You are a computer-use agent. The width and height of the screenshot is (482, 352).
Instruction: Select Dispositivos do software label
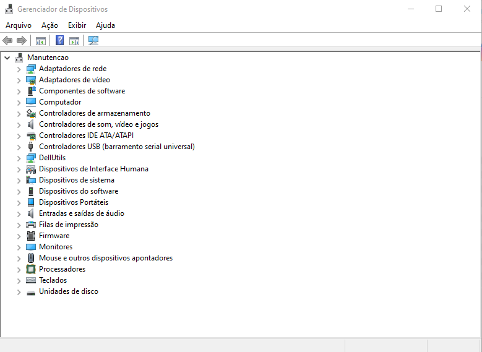tap(79, 191)
